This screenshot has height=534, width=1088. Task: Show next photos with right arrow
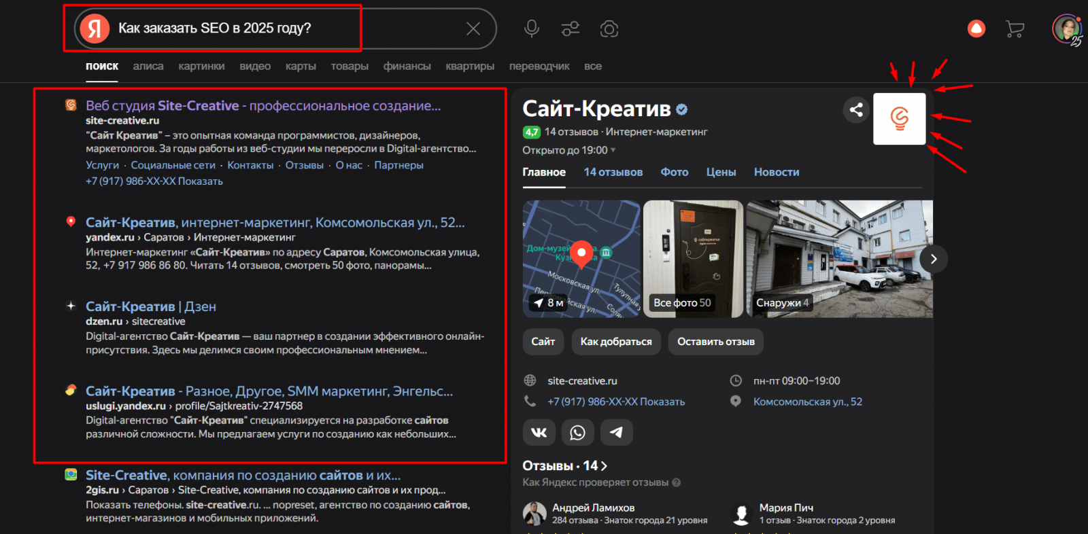[x=934, y=259]
